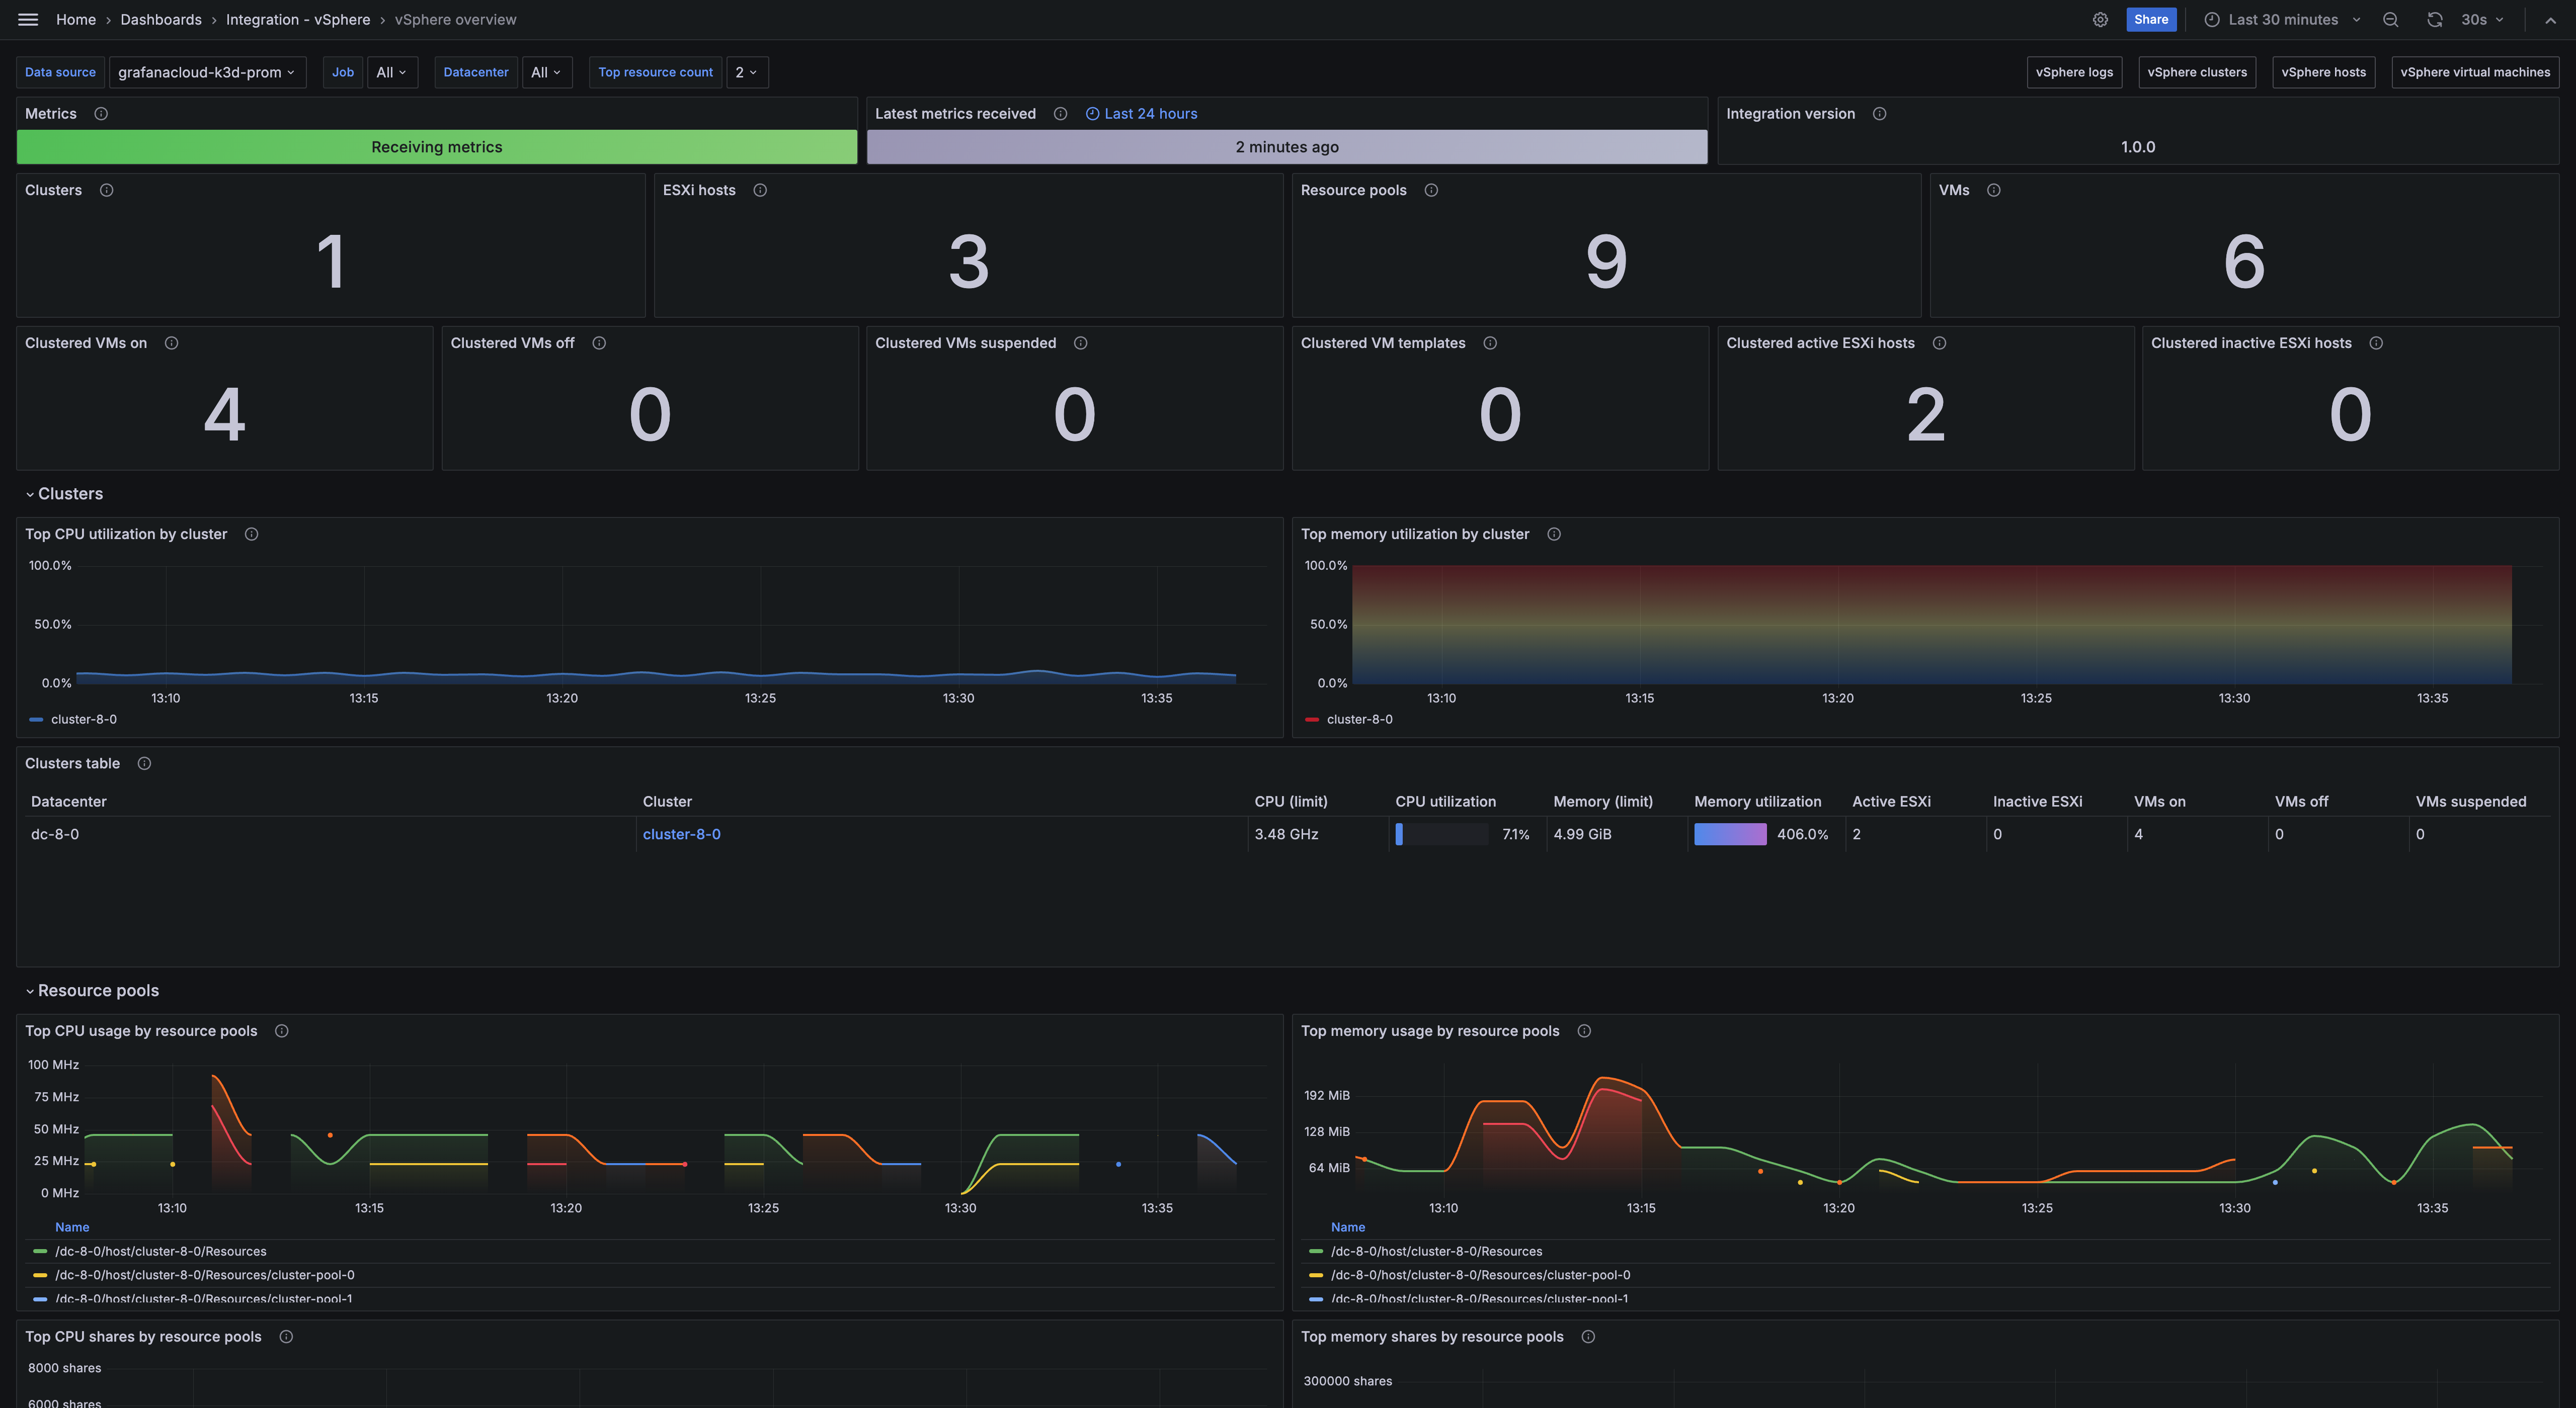The height and width of the screenshot is (1408, 2576).
Task: Open the Job filter dropdown
Action: (x=391, y=72)
